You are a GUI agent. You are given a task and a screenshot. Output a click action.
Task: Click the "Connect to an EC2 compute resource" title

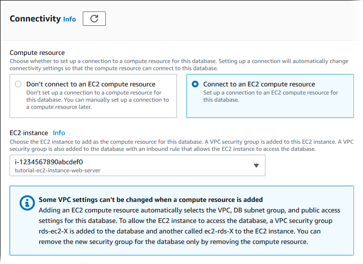tap(259, 84)
